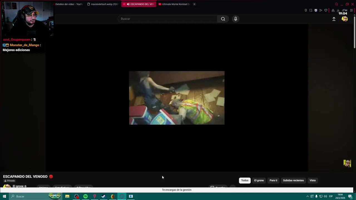Click the taskbar volume speaker icon
The width and height of the screenshot is (356, 200).
pyautogui.click(x=325, y=196)
